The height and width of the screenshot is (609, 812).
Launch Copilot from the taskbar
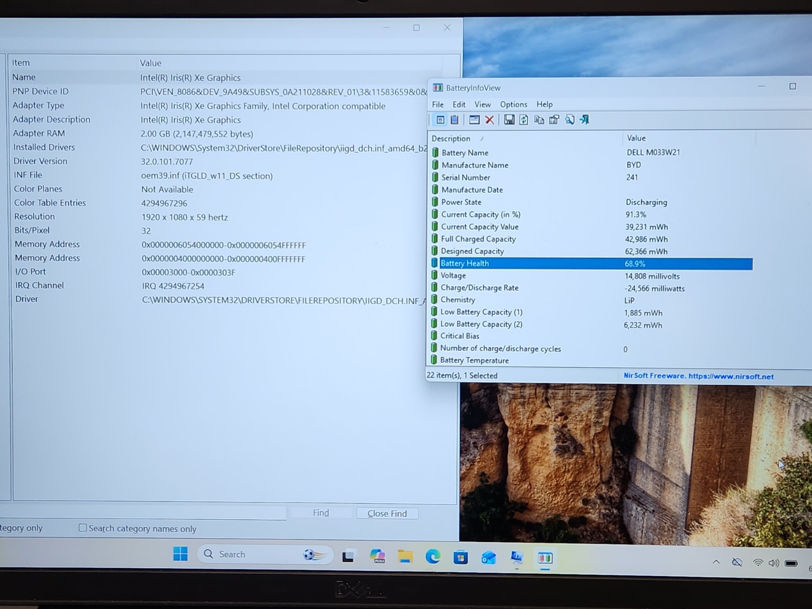click(x=377, y=556)
